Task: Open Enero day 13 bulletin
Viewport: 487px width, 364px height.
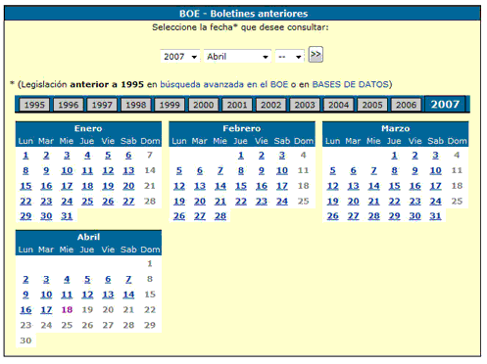Action: click(x=128, y=170)
